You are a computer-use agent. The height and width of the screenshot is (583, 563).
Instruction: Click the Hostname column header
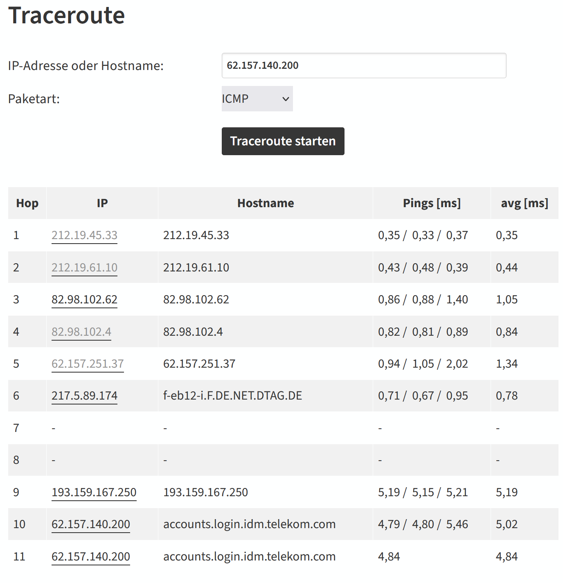coord(266,203)
